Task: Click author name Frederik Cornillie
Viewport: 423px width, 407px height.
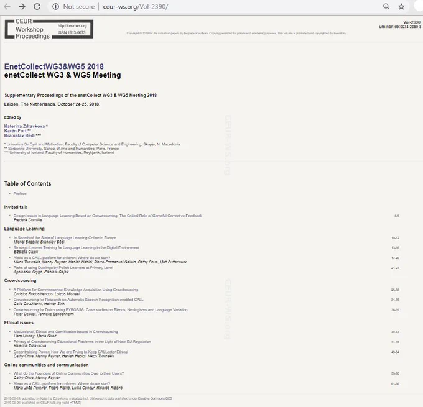Action: click(28, 220)
